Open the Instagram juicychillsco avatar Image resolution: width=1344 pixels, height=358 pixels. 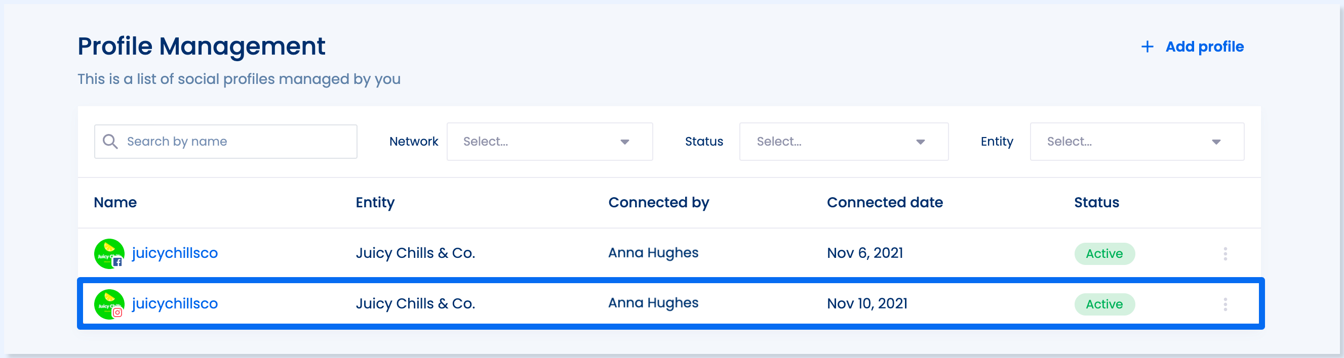point(109,304)
